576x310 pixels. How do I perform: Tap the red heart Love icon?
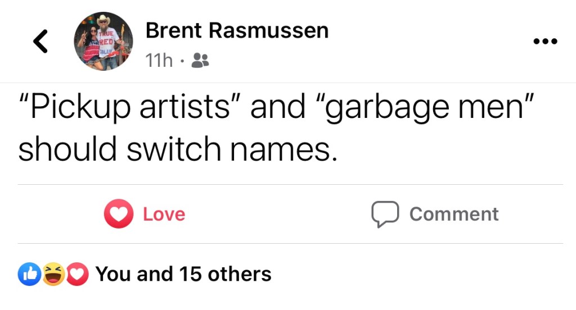pyautogui.click(x=118, y=214)
